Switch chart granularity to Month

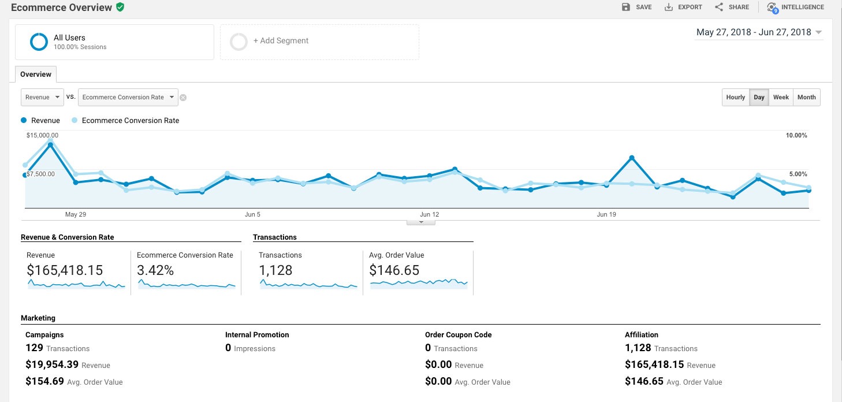[x=806, y=97]
